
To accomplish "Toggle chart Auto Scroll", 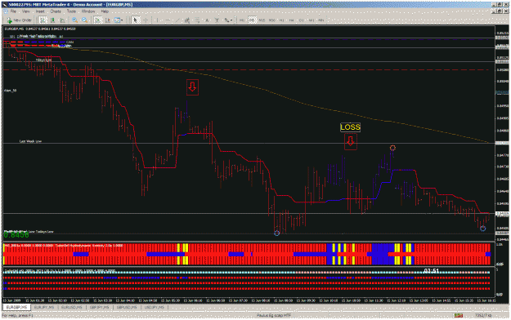I will pyautogui.click(x=97, y=20).
